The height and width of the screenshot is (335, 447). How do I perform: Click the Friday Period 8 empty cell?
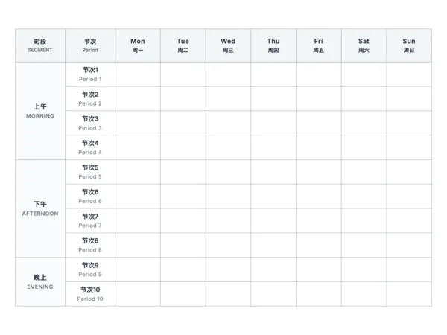319,245
